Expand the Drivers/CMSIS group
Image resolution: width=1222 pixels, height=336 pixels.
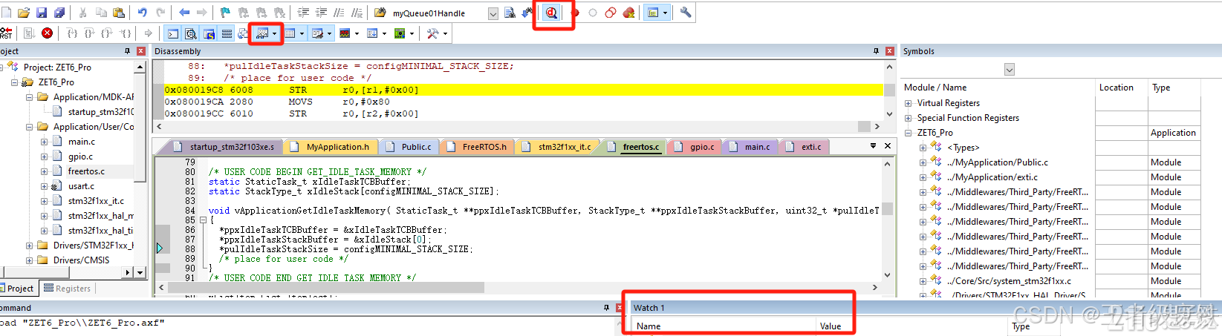click(30, 260)
